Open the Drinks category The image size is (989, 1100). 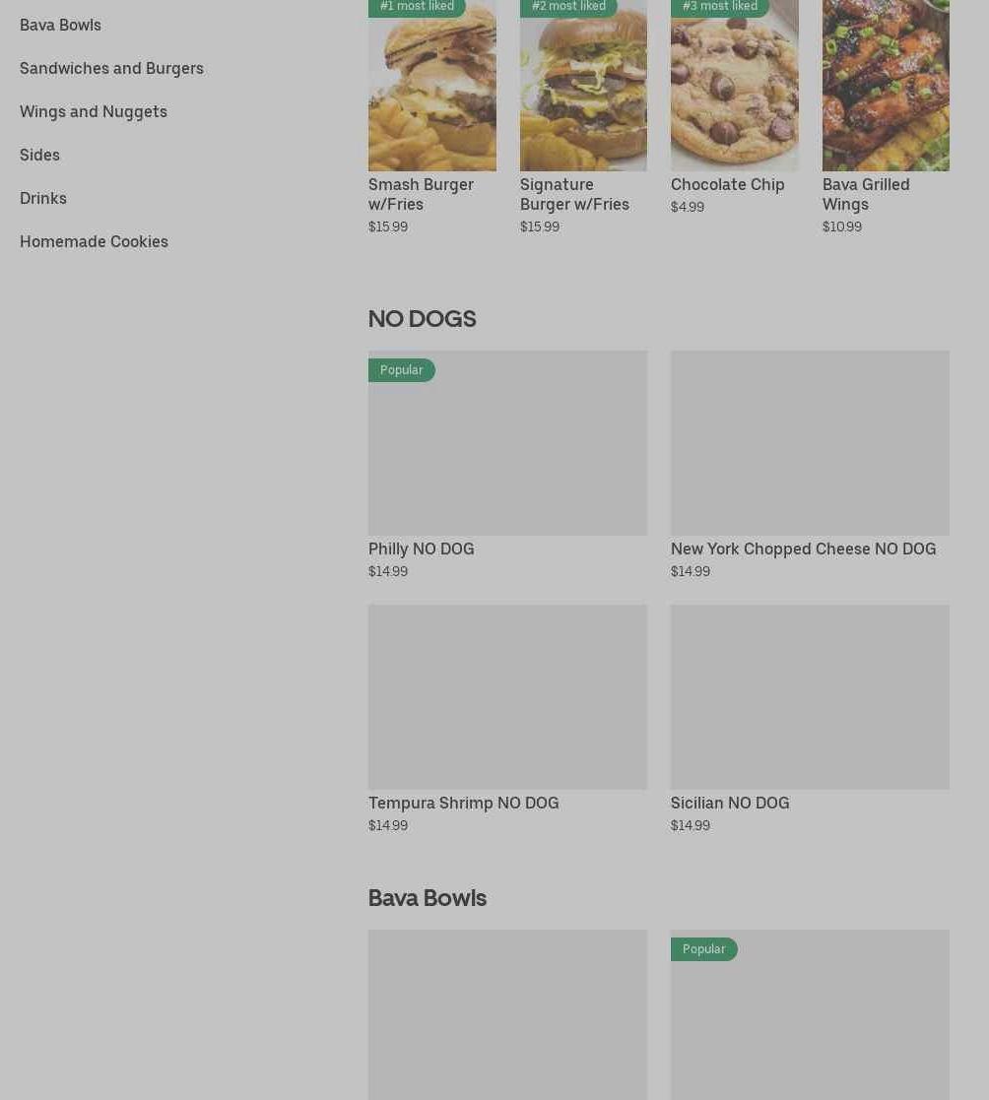pyautogui.click(x=42, y=199)
